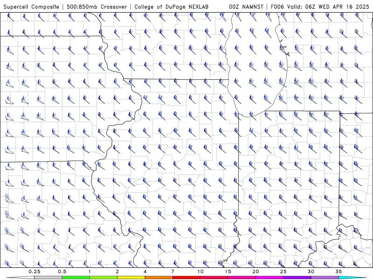Click the pink 15–20 color bar segment
This screenshot has width=373, height=280.
pos(242,278)
